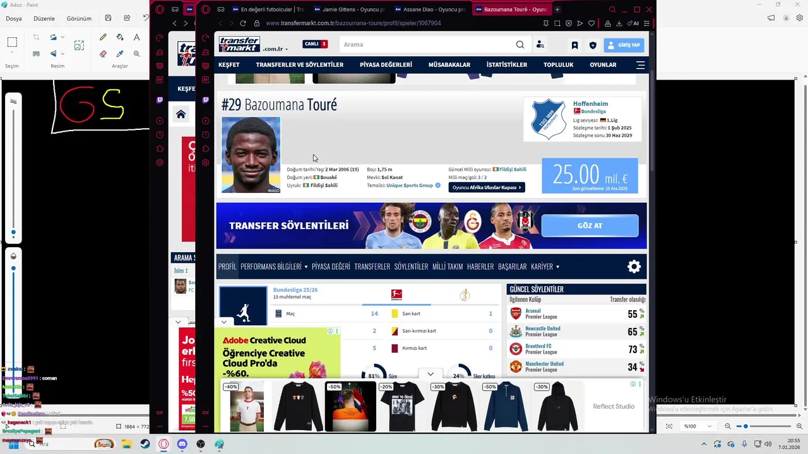808x454 pixels.
Task: Open a new browser tab with plus
Action: 557,9
